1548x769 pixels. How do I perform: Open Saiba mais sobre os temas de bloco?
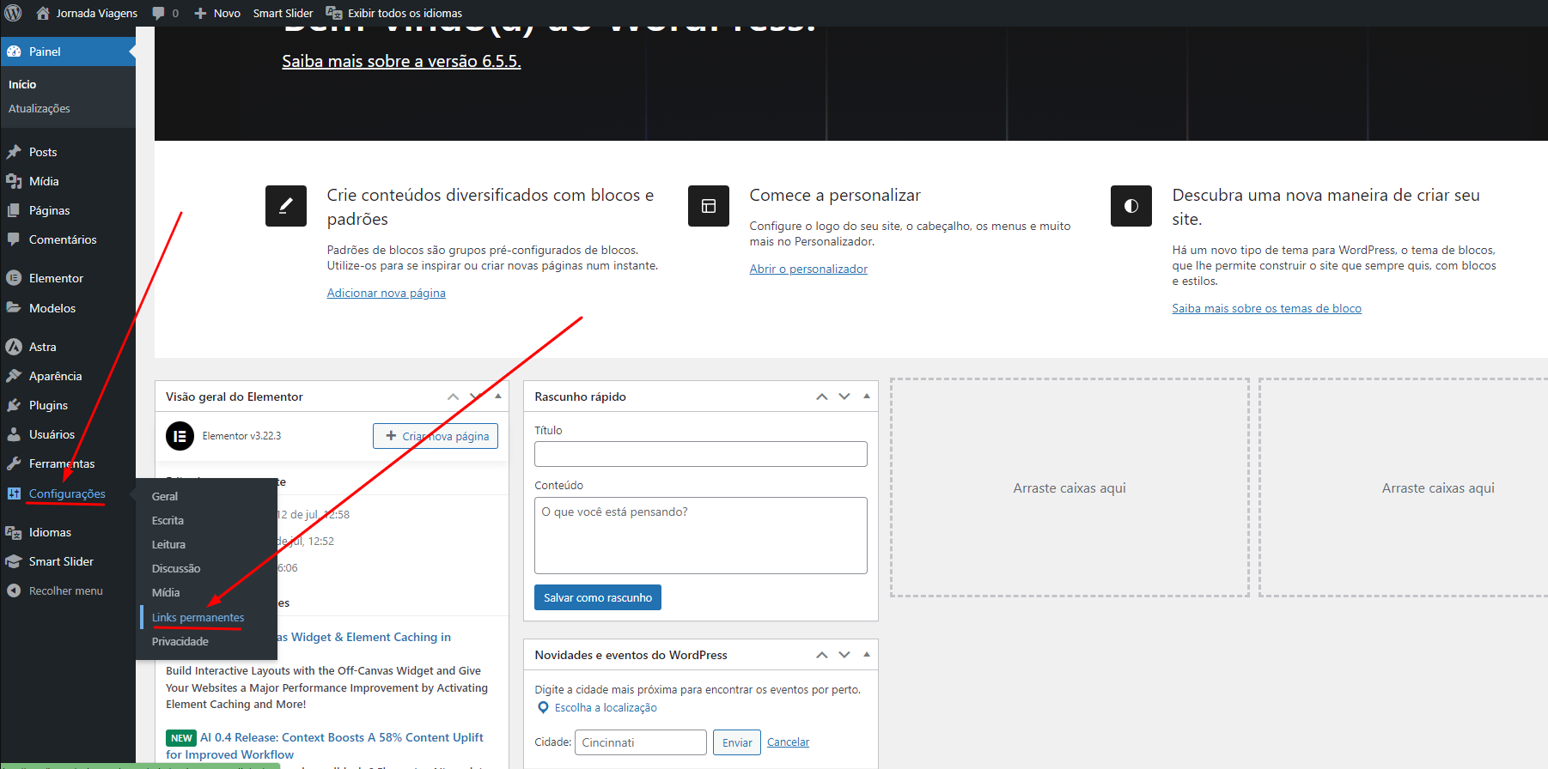(x=1266, y=308)
